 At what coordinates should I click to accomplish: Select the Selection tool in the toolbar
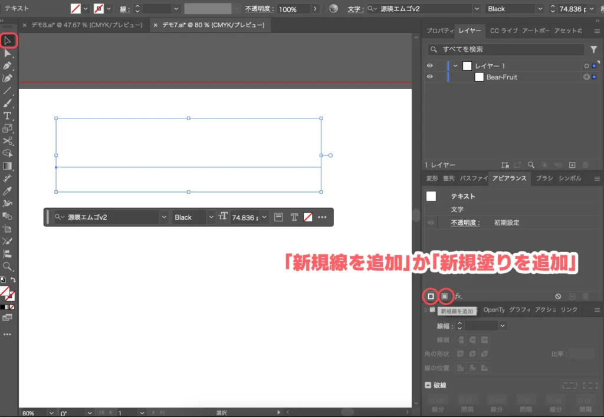pos(8,40)
